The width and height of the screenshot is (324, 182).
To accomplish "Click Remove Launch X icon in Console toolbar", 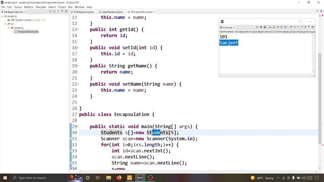I will click(x=261, y=27).
